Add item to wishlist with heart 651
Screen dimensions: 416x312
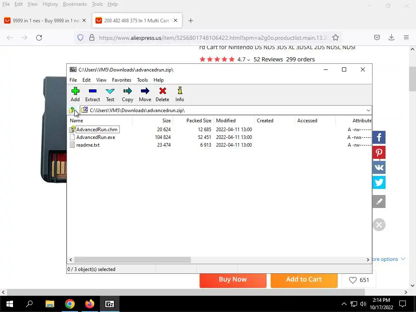(x=359, y=280)
